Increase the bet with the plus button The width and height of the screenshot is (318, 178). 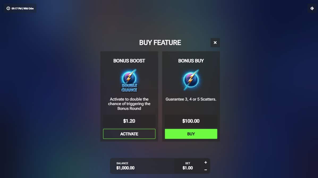206,162
